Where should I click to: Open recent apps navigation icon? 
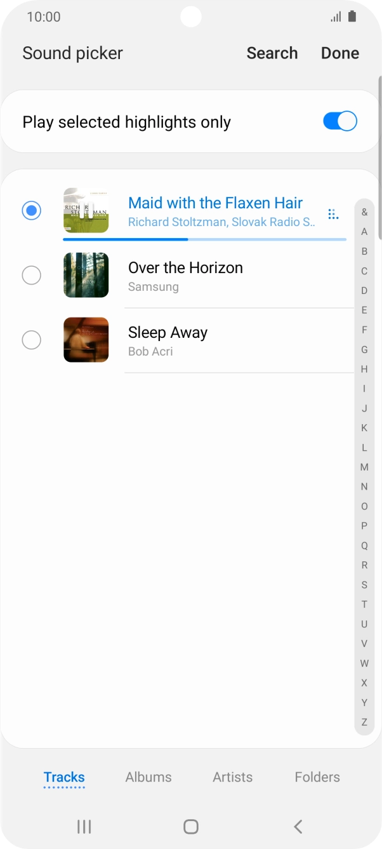[x=84, y=826]
